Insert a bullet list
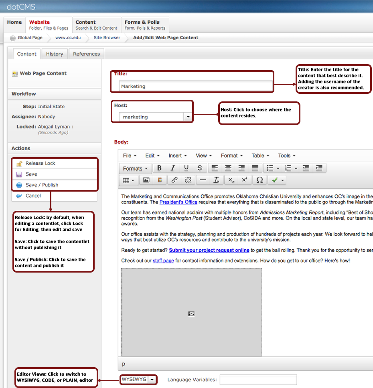The height and width of the screenshot is (388, 373). coord(270,168)
